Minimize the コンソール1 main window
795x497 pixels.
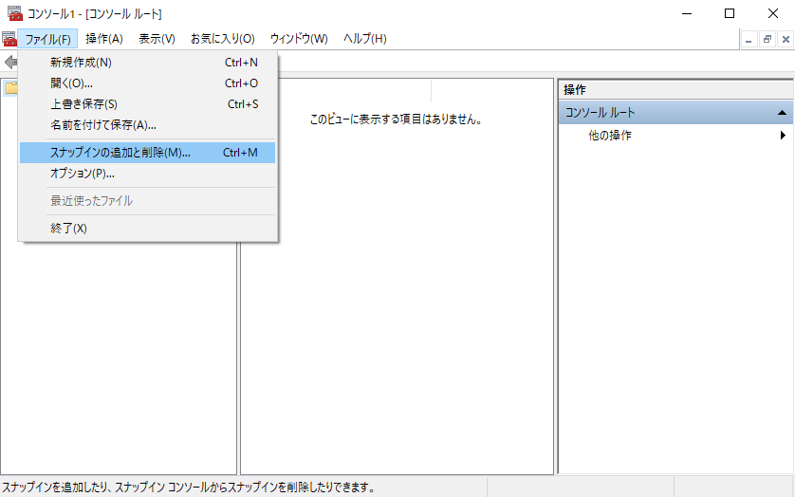(687, 13)
